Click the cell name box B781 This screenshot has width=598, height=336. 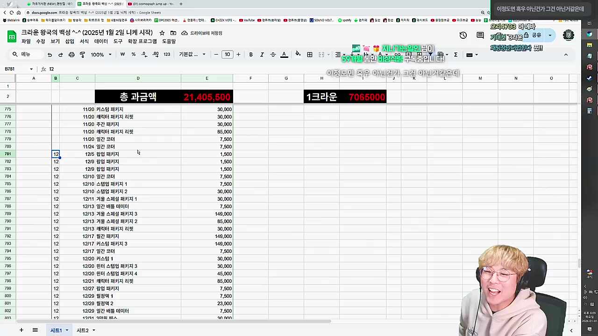click(x=16, y=69)
